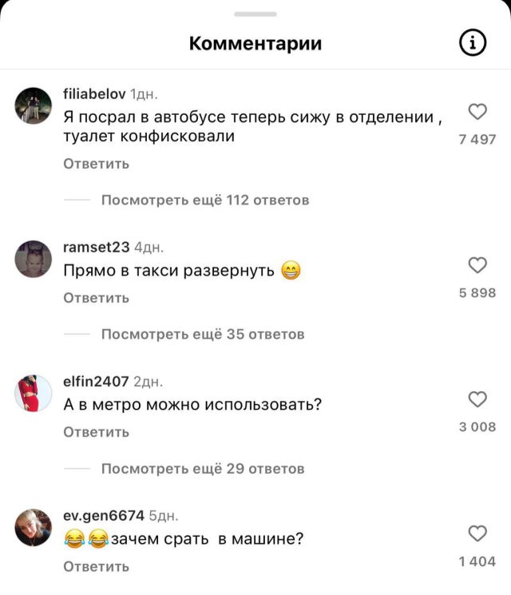The image size is (511, 595).
Task: Open the filiabelov username link
Action: (x=94, y=93)
